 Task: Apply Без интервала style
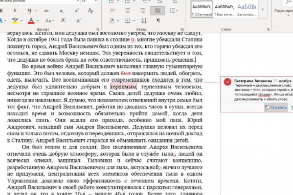click(224, 9)
